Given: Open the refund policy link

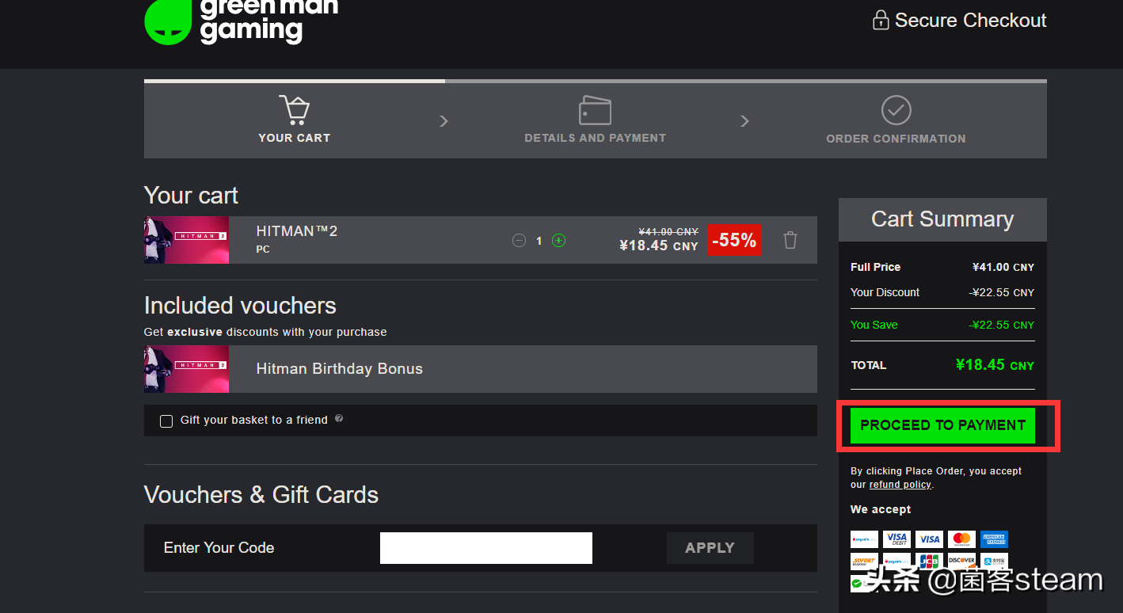Looking at the screenshot, I should point(900,485).
